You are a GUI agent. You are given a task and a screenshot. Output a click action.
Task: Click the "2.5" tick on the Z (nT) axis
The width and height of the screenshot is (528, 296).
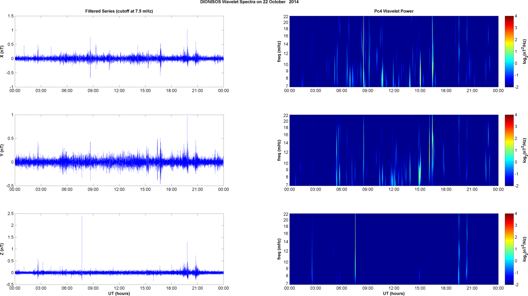10,214
